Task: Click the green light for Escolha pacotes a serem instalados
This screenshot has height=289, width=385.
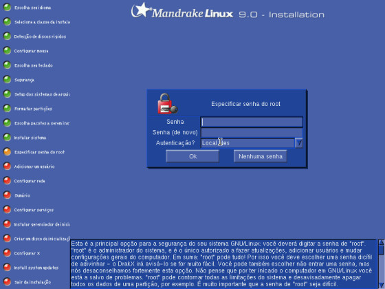Action: [x=7, y=123]
